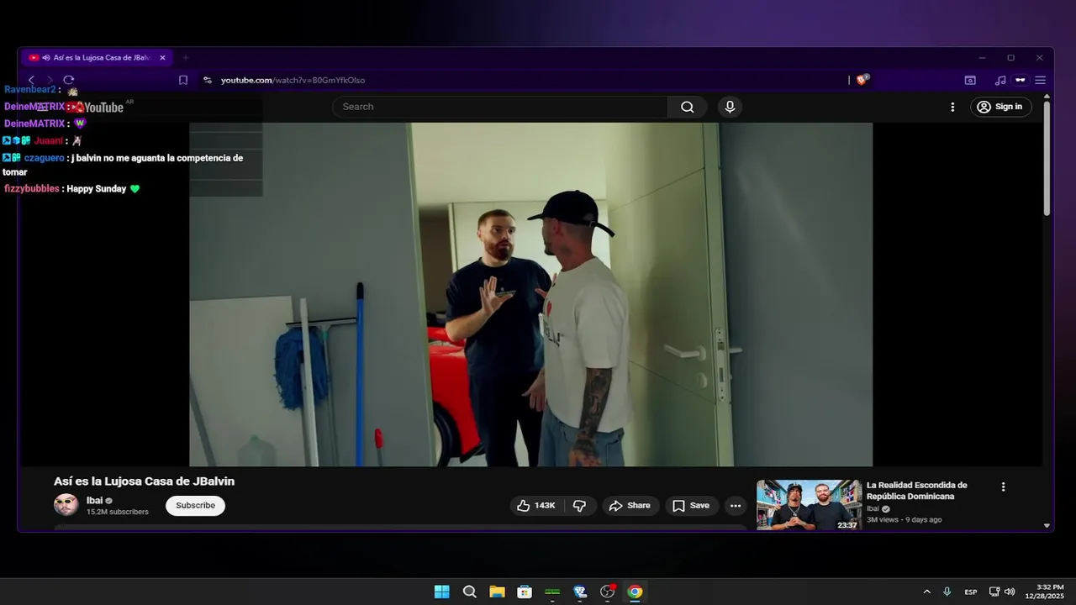
Task: Open taskbar Search
Action: coord(470,592)
